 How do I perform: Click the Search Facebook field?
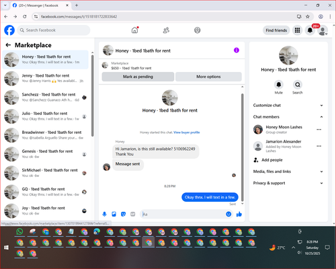click(54, 30)
